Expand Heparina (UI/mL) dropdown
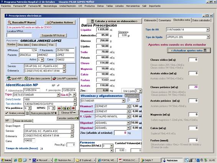Viewport: 217px width, 163px height. click(x=112, y=146)
